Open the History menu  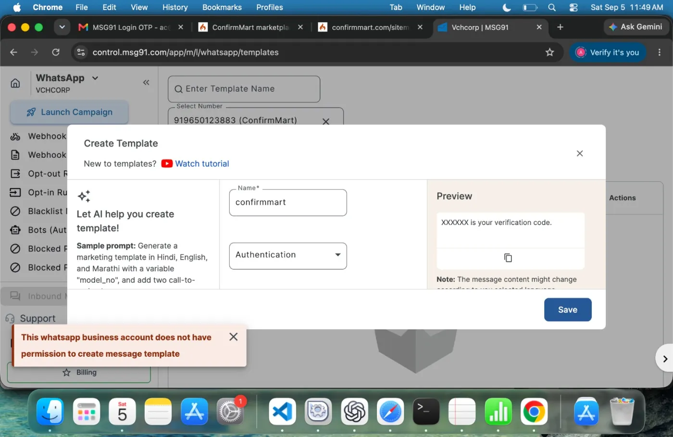(x=175, y=7)
